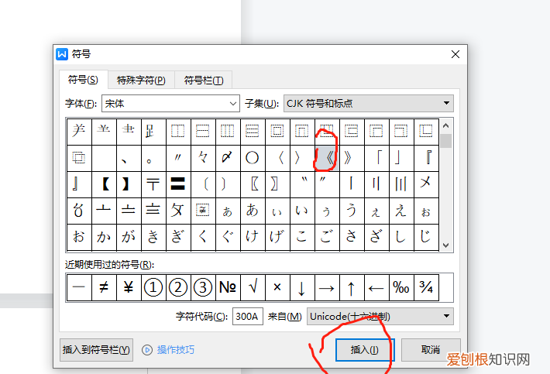
Task: Select the closing lenticular bracket 】 symbol
Action: 129,184
